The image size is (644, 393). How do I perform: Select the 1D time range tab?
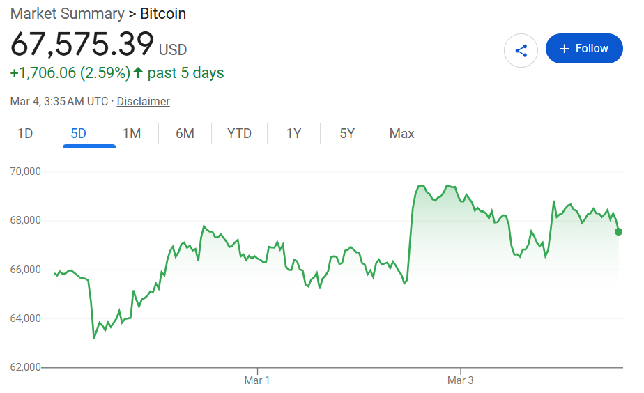(25, 133)
